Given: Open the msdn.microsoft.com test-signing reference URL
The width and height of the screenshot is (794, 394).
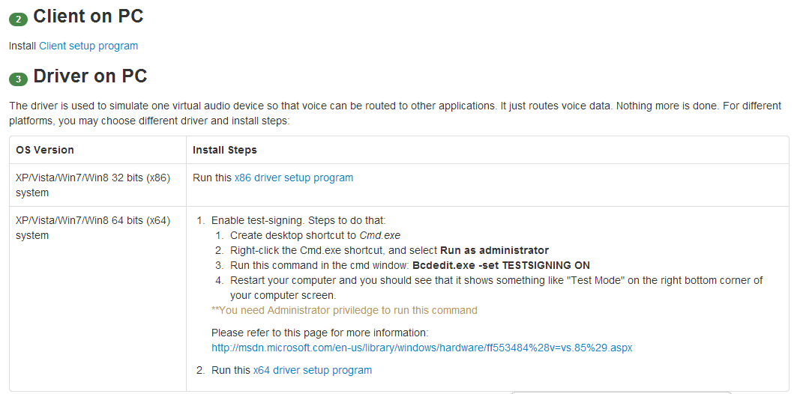Looking at the screenshot, I should coord(422,348).
